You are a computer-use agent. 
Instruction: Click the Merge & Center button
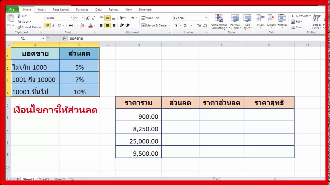click(154, 25)
